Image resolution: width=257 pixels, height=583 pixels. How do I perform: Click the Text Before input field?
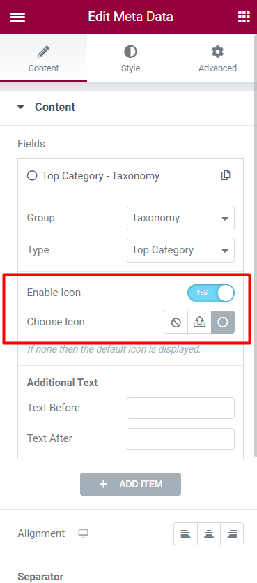[180, 408]
